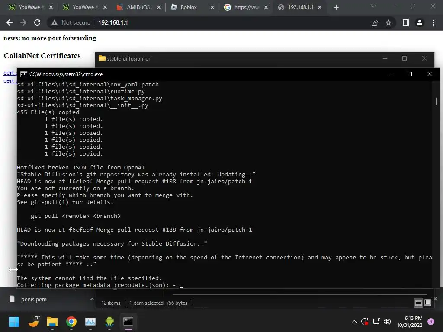Click 'The system cannot find the file specified.' line
443x332 pixels.
(89, 278)
